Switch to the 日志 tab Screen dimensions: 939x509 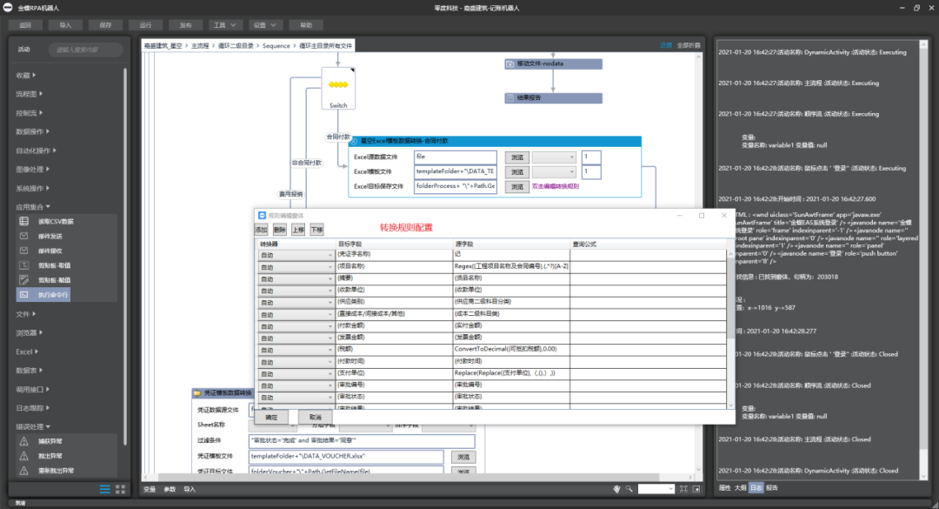756,488
